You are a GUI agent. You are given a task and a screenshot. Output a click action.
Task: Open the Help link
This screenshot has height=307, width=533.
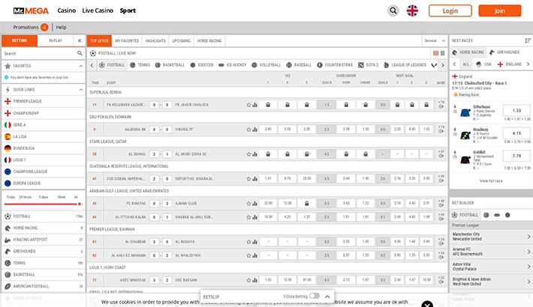click(x=62, y=27)
